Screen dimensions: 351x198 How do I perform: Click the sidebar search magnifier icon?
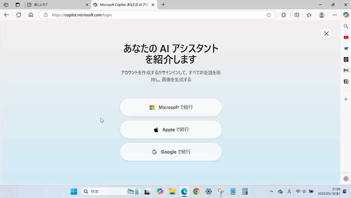pyautogui.click(x=346, y=26)
